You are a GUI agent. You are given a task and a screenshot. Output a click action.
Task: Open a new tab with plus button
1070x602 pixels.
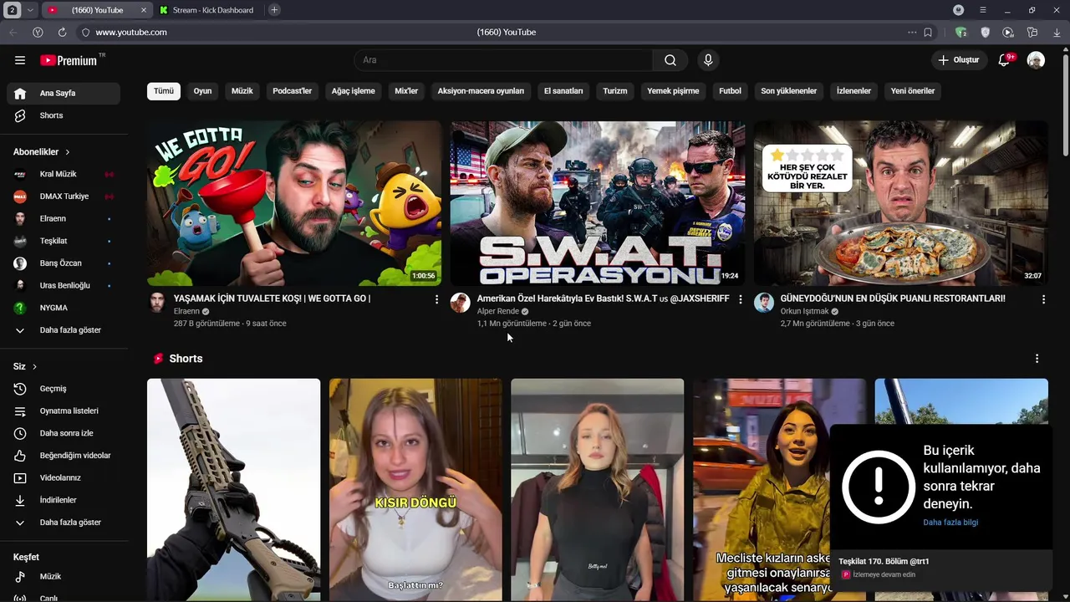[x=274, y=10]
